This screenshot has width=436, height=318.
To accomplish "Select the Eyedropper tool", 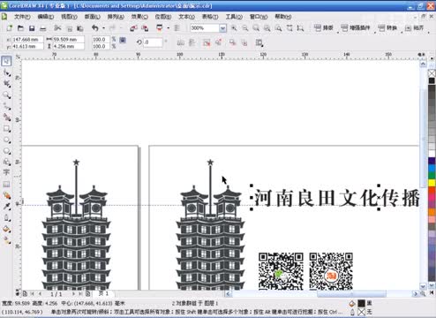I will click(x=6, y=207).
